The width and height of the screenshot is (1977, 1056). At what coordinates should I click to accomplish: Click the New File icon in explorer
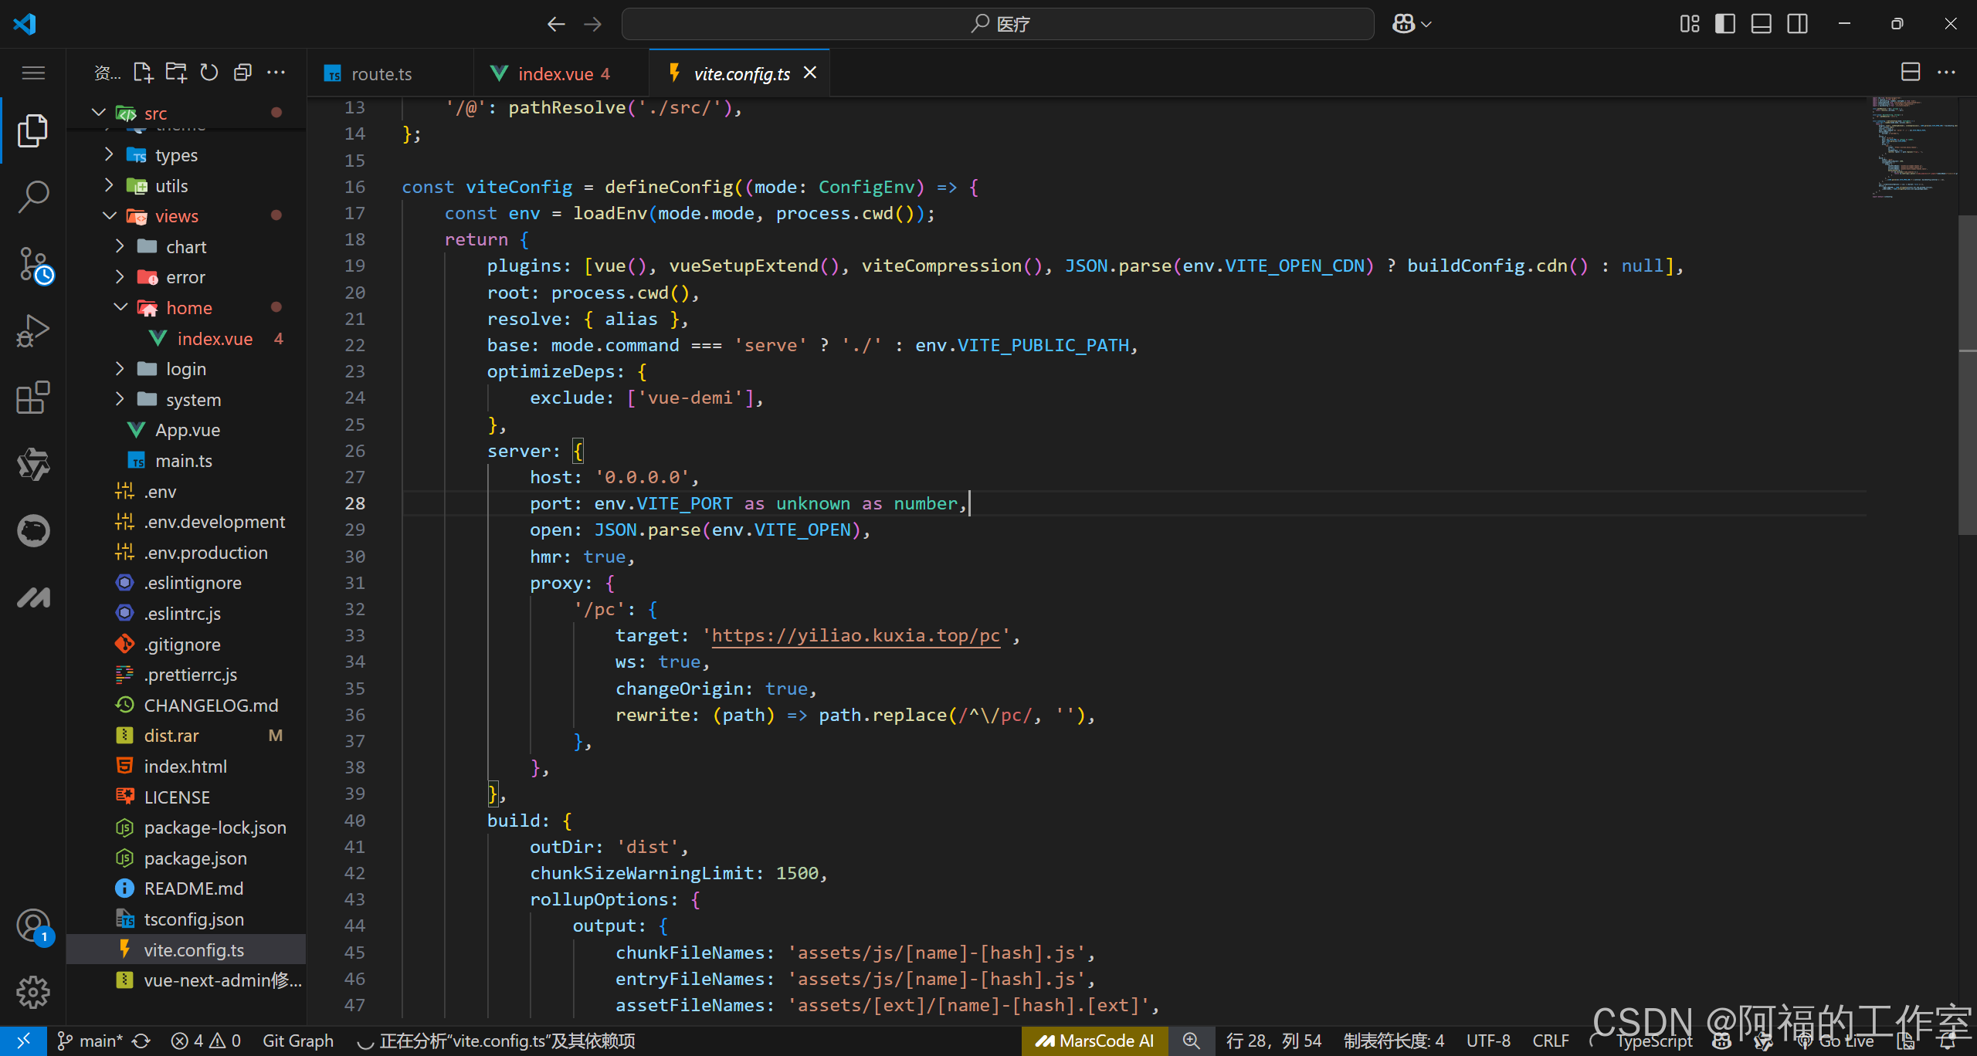[x=143, y=73]
